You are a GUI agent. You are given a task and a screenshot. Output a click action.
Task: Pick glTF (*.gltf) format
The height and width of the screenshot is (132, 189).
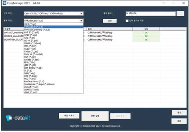54,65
